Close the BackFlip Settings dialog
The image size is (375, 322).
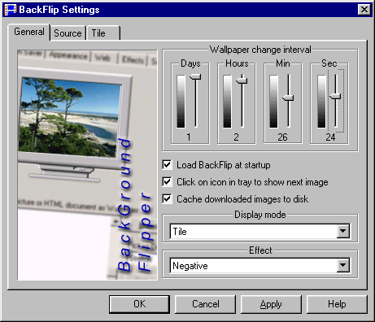[364, 10]
